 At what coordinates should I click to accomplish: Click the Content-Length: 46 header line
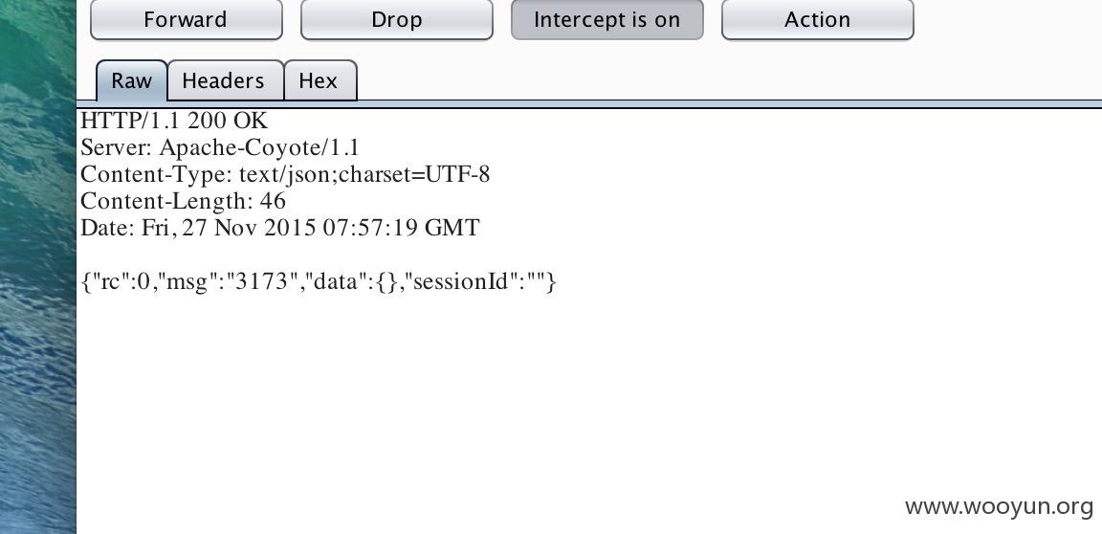click(x=184, y=201)
